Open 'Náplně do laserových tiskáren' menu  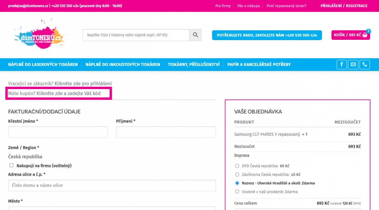43,64
